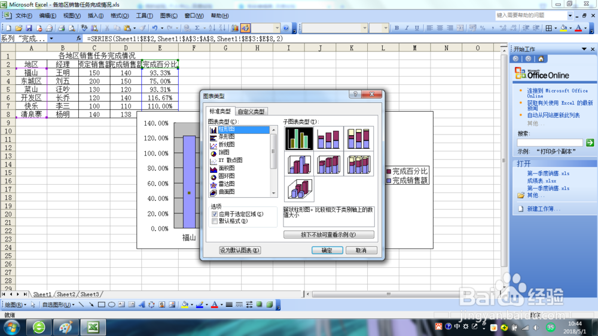598x336 pixels.
Task: Click the task pane search input field
Action: tap(550, 143)
